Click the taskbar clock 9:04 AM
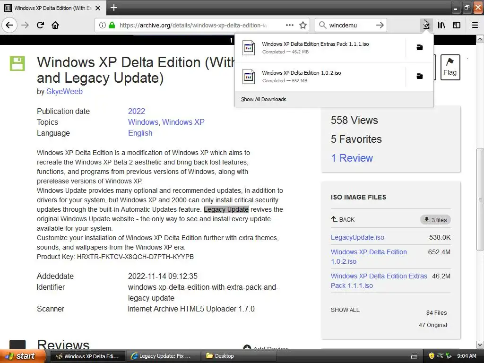 click(x=467, y=356)
